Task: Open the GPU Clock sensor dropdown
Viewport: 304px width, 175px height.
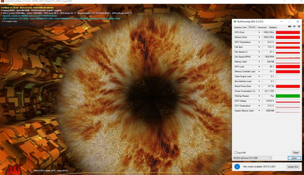Action: point(259,33)
